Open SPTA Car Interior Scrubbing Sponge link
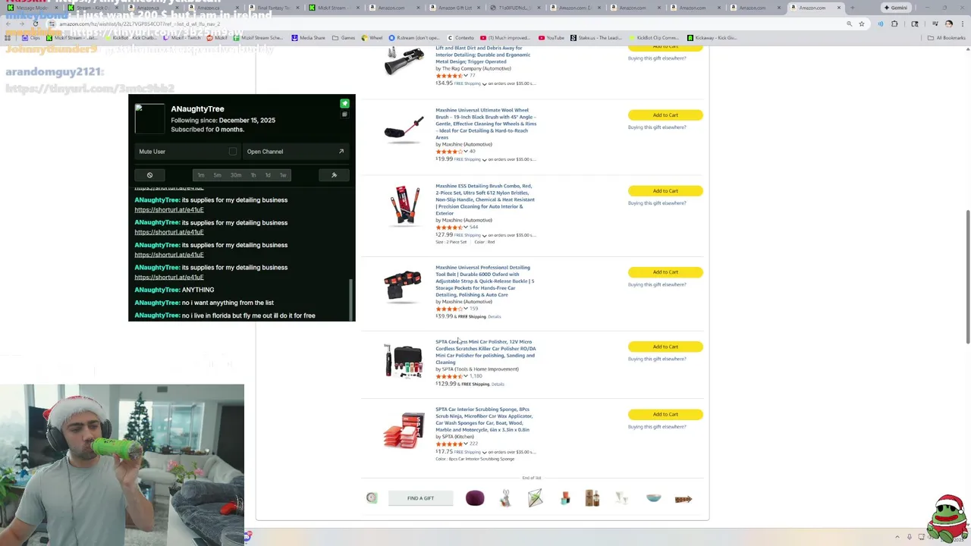Screen dimensions: 971x546 pos(484,419)
